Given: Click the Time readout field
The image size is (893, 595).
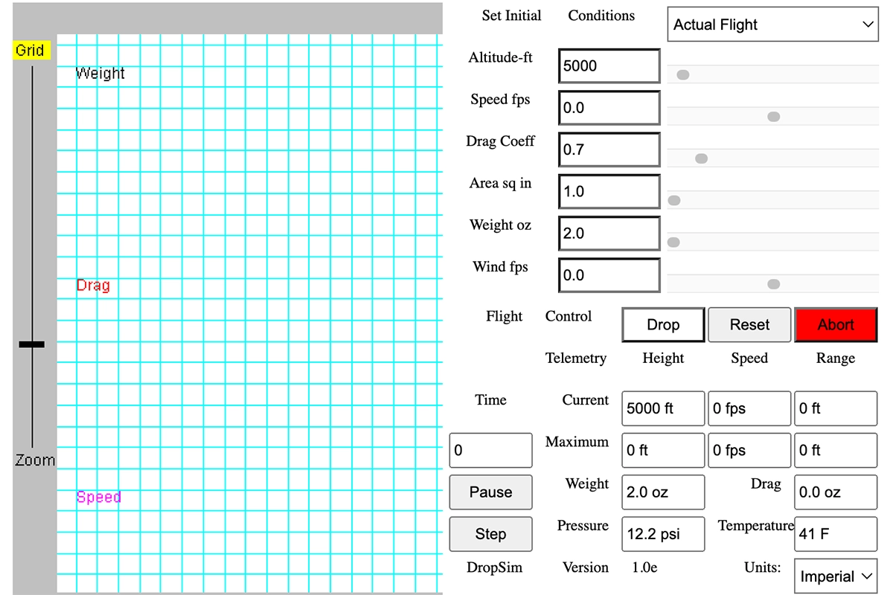Looking at the screenshot, I should click(490, 450).
